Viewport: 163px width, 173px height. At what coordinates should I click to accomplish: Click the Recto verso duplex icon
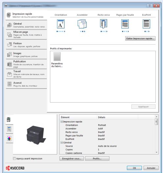(x=104, y=24)
